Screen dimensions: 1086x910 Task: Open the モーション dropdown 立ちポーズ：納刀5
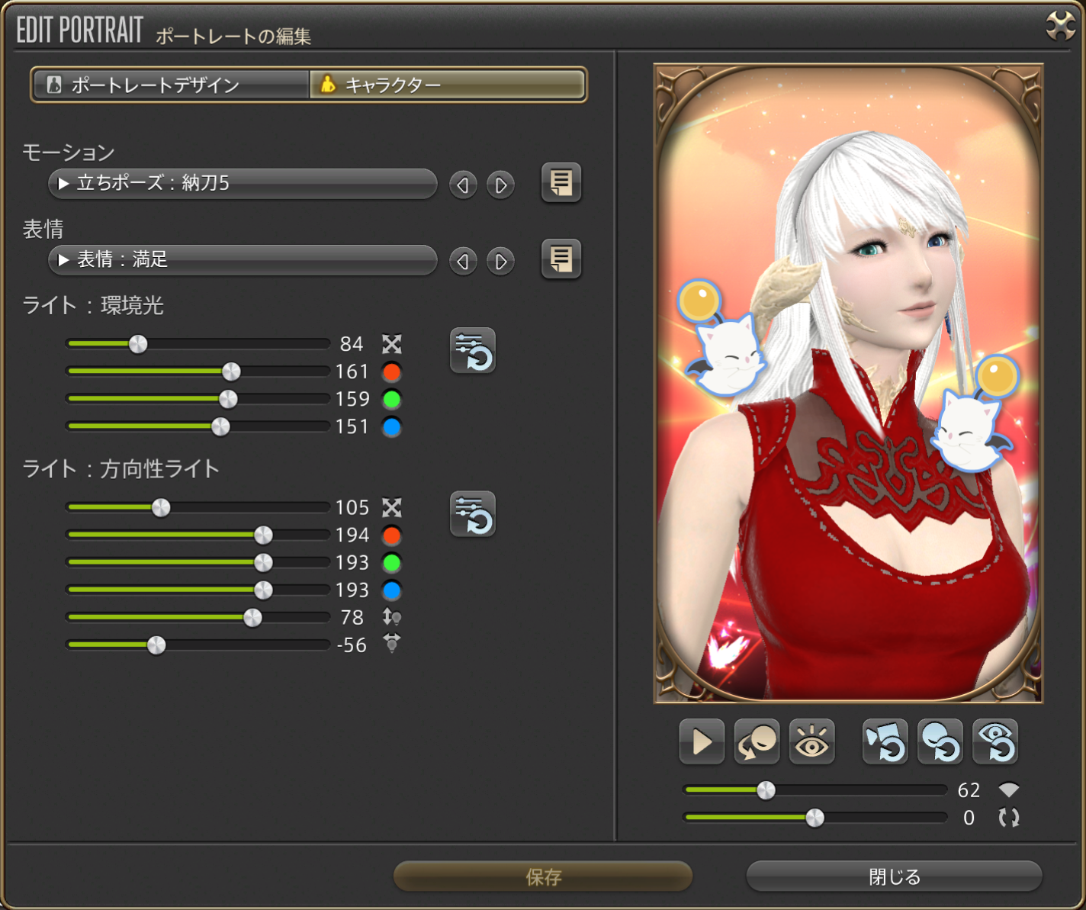(243, 184)
